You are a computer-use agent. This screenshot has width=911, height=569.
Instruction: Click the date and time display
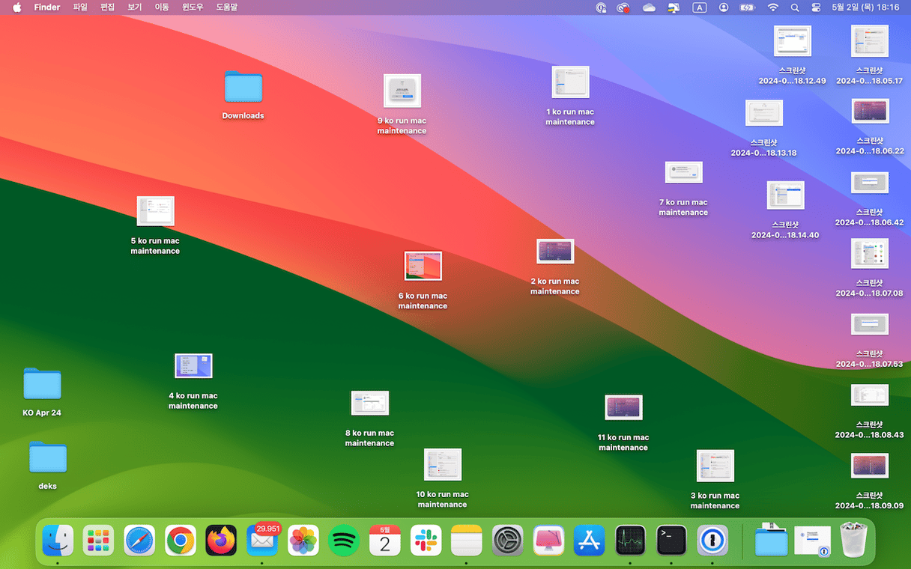[x=865, y=7]
